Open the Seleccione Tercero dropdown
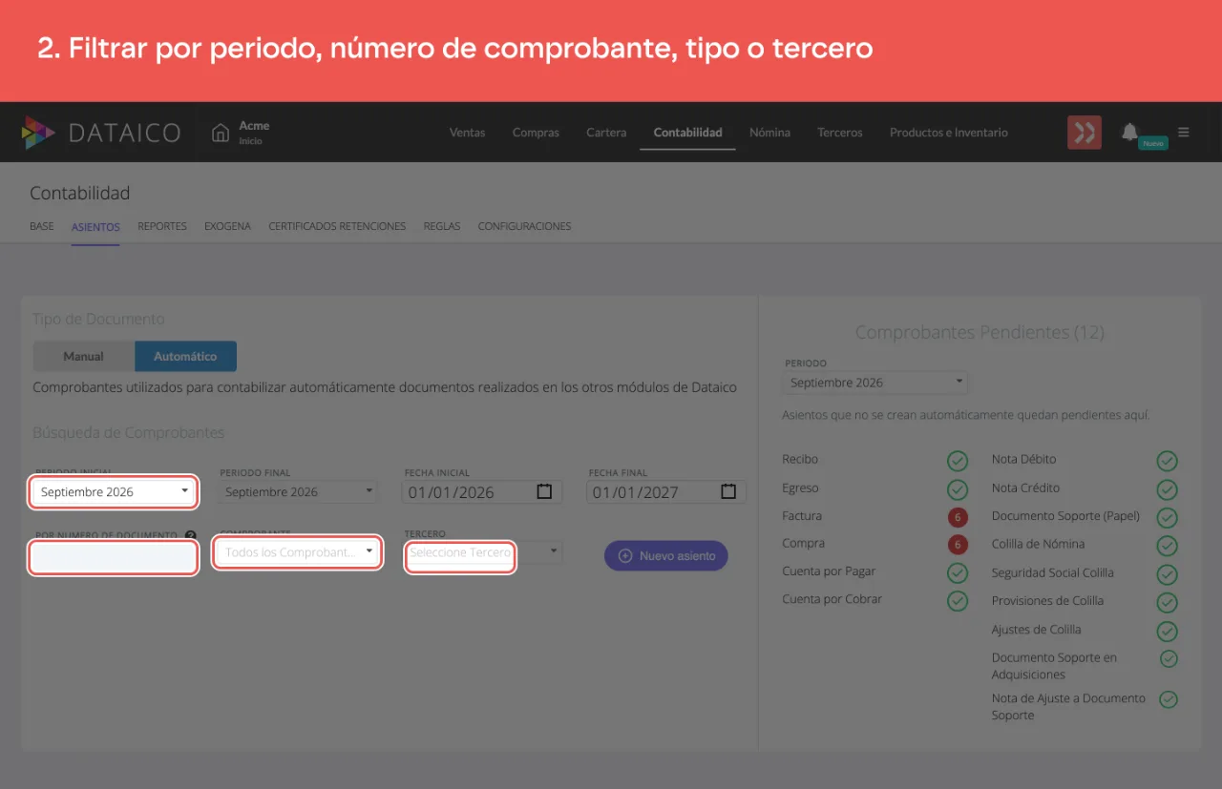This screenshot has width=1222, height=789. (484, 552)
